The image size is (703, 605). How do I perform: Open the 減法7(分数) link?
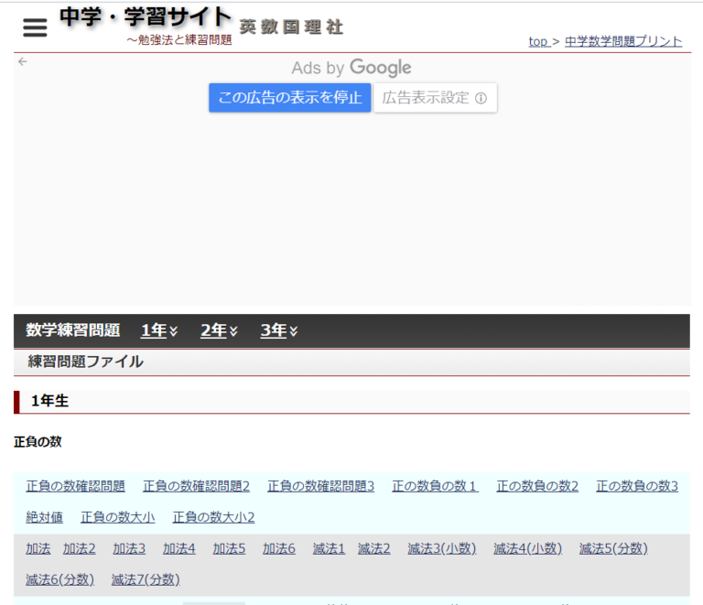[x=146, y=580]
